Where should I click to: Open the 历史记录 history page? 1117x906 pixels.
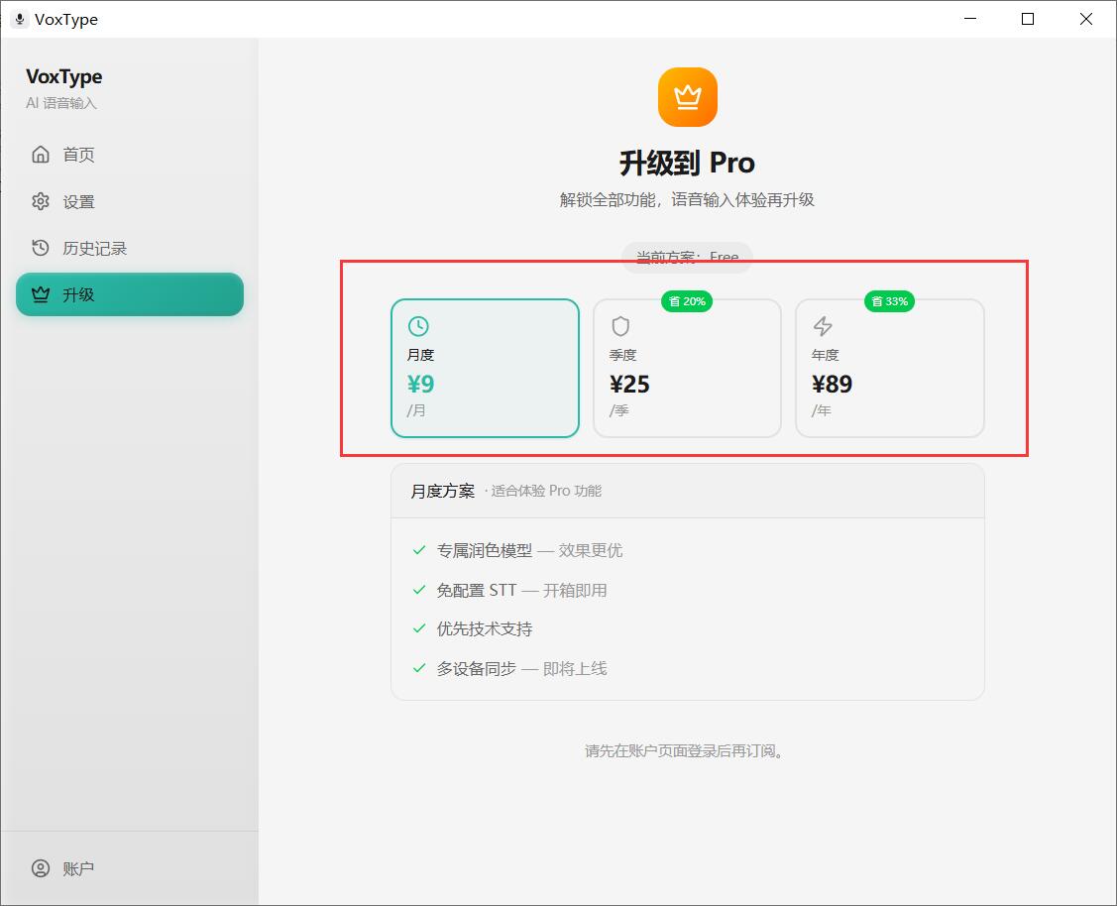[x=130, y=248]
